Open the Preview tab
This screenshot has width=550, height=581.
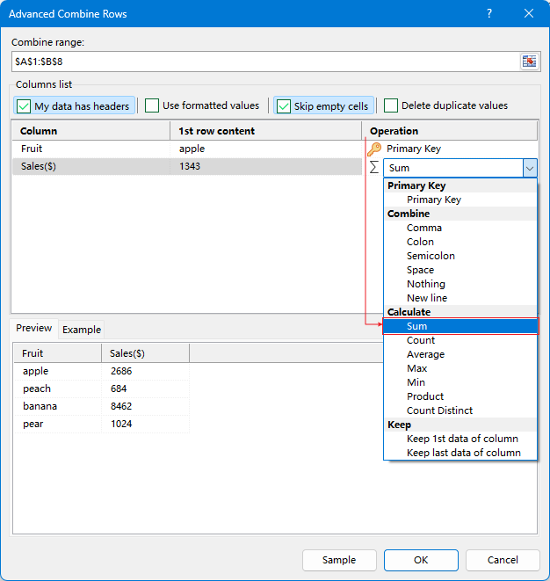tap(34, 328)
